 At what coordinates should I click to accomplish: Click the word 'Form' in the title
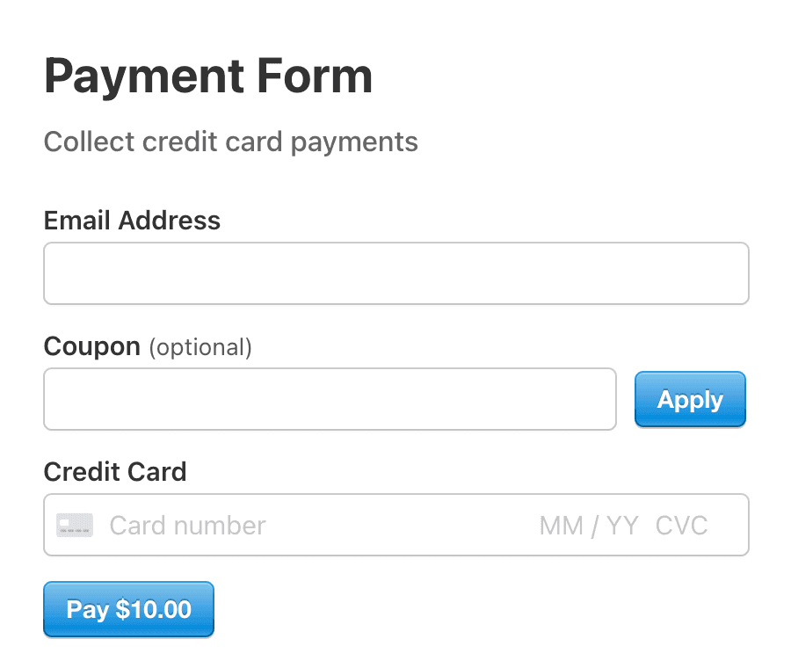315,76
